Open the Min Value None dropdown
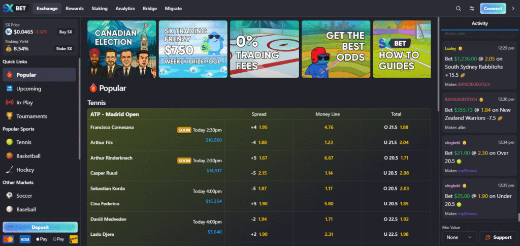The width and height of the screenshot is (520, 246). [459, 237]
